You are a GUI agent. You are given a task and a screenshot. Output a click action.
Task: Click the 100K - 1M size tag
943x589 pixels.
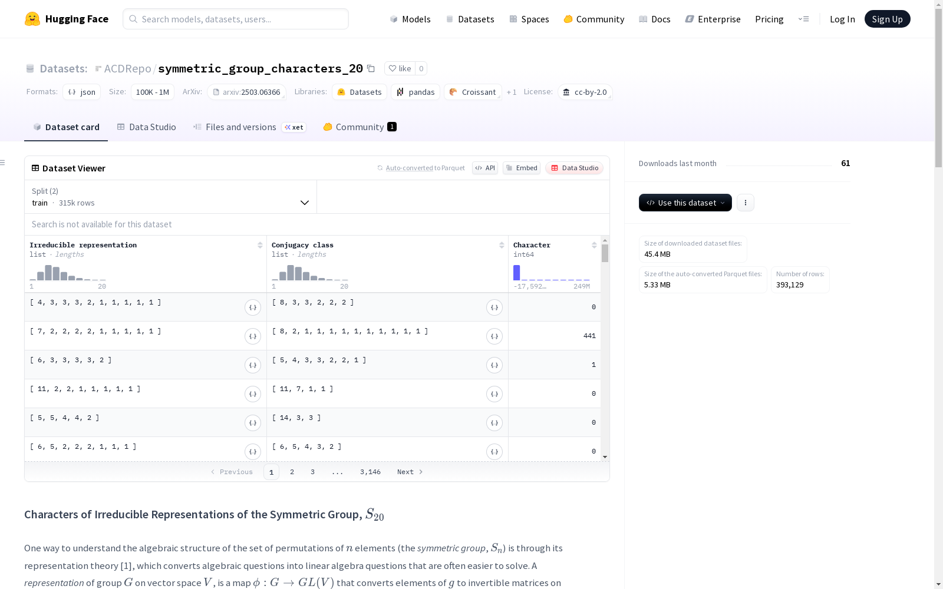point(153,92)
